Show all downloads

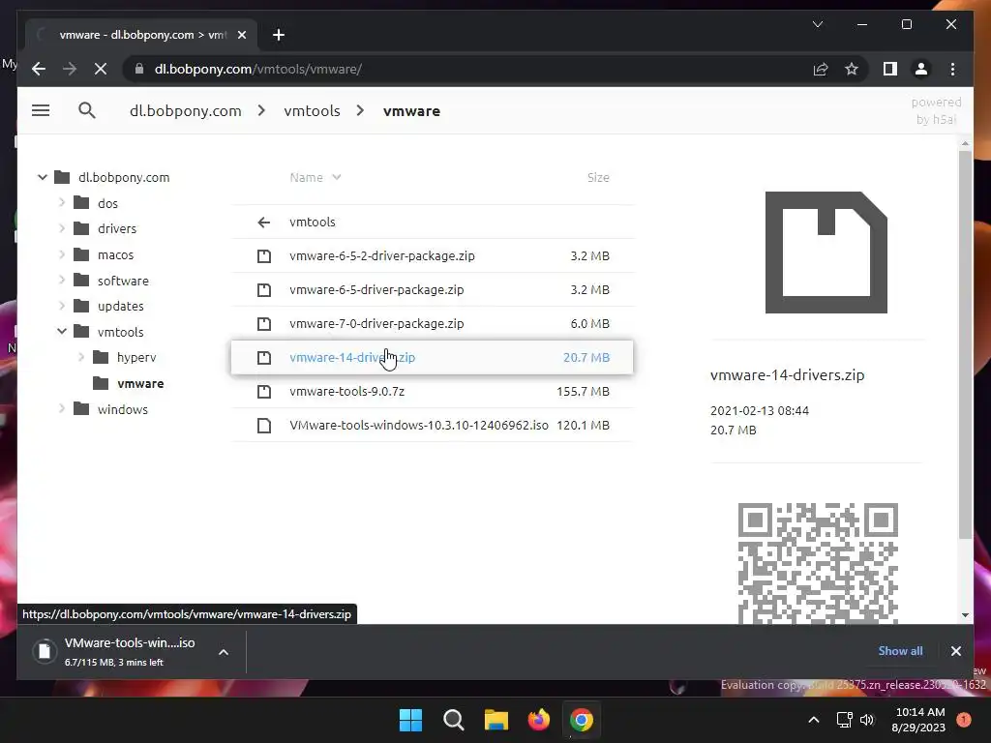(900, 651)
